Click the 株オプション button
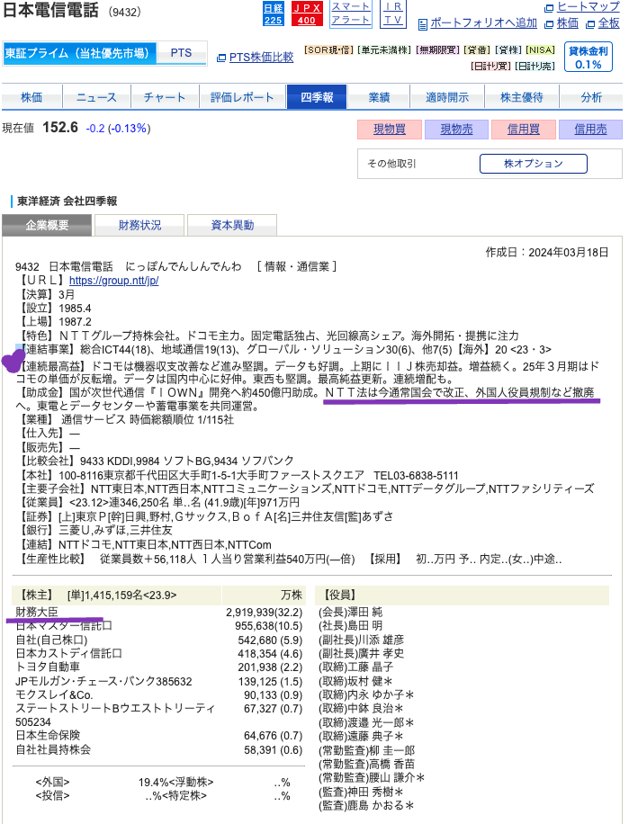The image size is (629, 824). point(534,164)
